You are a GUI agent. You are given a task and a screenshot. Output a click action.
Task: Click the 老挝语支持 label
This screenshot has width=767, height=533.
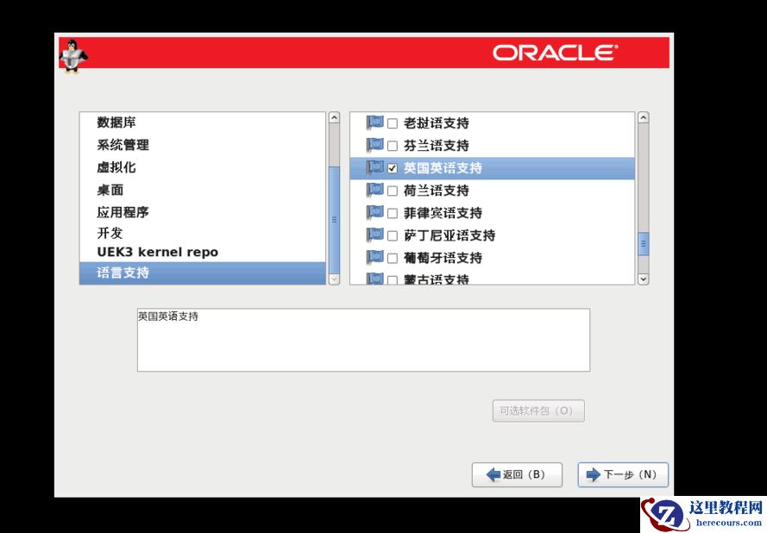[x=437, y=123]
